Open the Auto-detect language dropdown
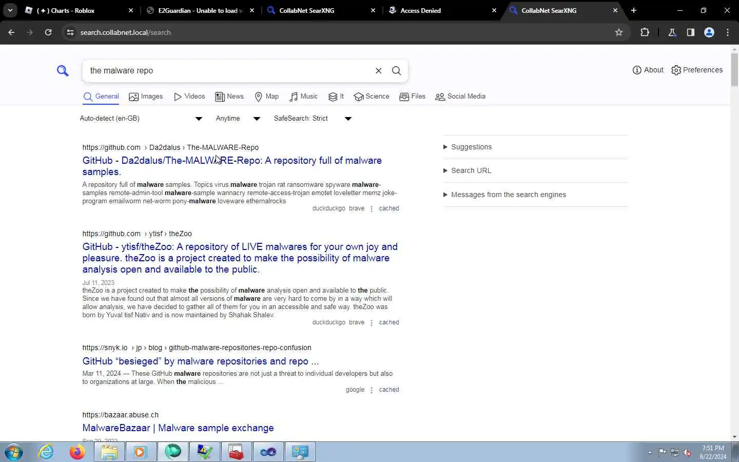 [x=141, y=119]
